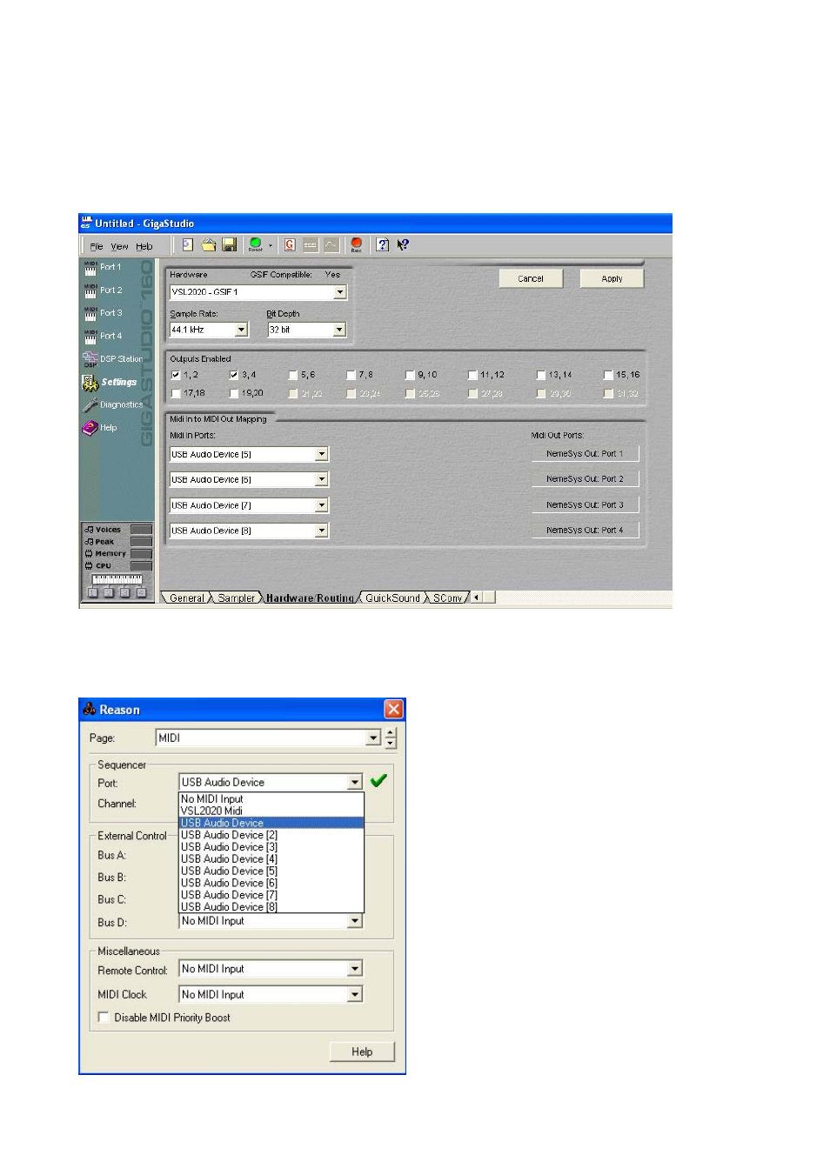Screen dimensions: 830x1175
Task: Switch to the Sampler tab
Action: 236,598
